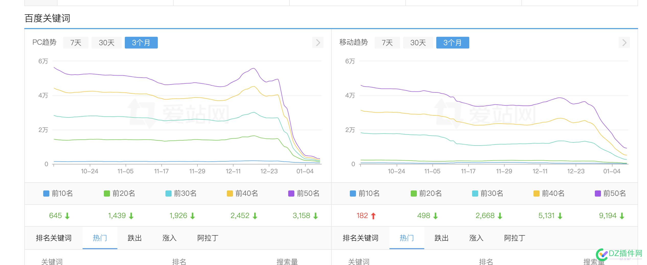Click down arrow next to 1,926

193,216
